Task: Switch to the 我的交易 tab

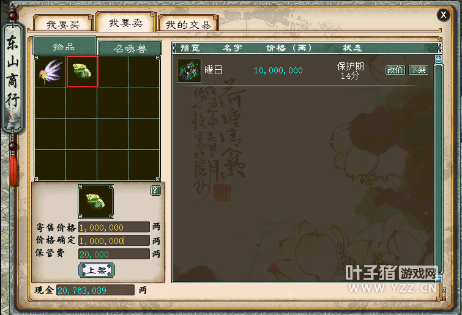Action: 188,24
